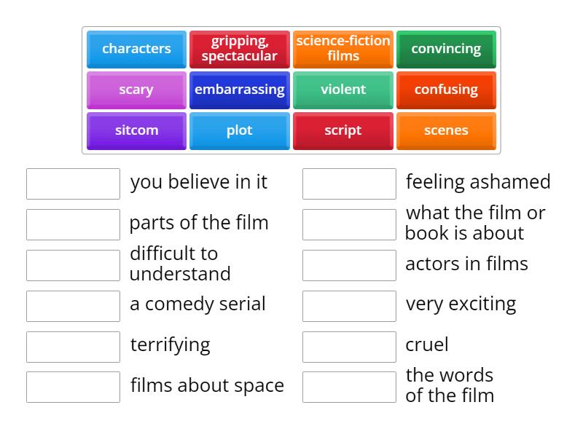Select the red 'script' tile
583x437 pixels.
point(343,130)
